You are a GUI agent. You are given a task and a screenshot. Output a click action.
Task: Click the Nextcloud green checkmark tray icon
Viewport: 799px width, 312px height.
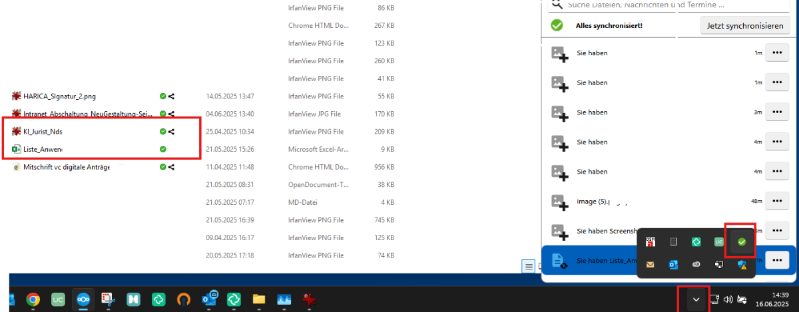click(x=741, y=241)
